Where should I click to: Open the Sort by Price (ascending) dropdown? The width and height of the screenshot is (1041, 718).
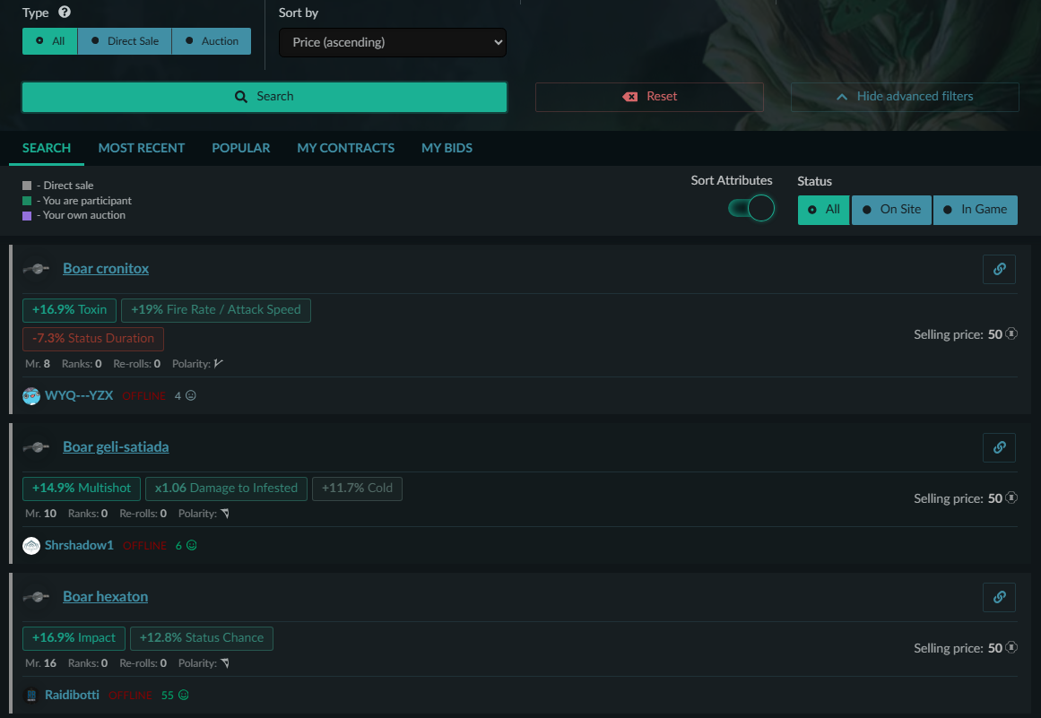click(x=393, y=42)
